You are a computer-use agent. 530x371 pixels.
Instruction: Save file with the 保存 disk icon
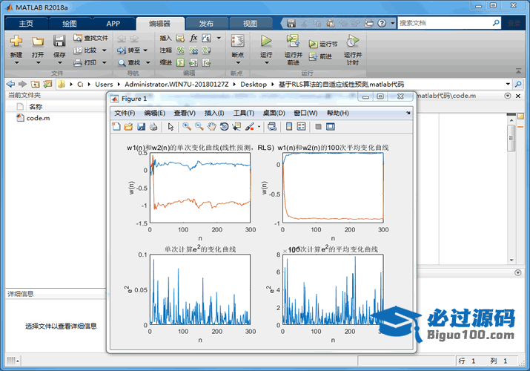pyautogui.click(x=59, y=41)
